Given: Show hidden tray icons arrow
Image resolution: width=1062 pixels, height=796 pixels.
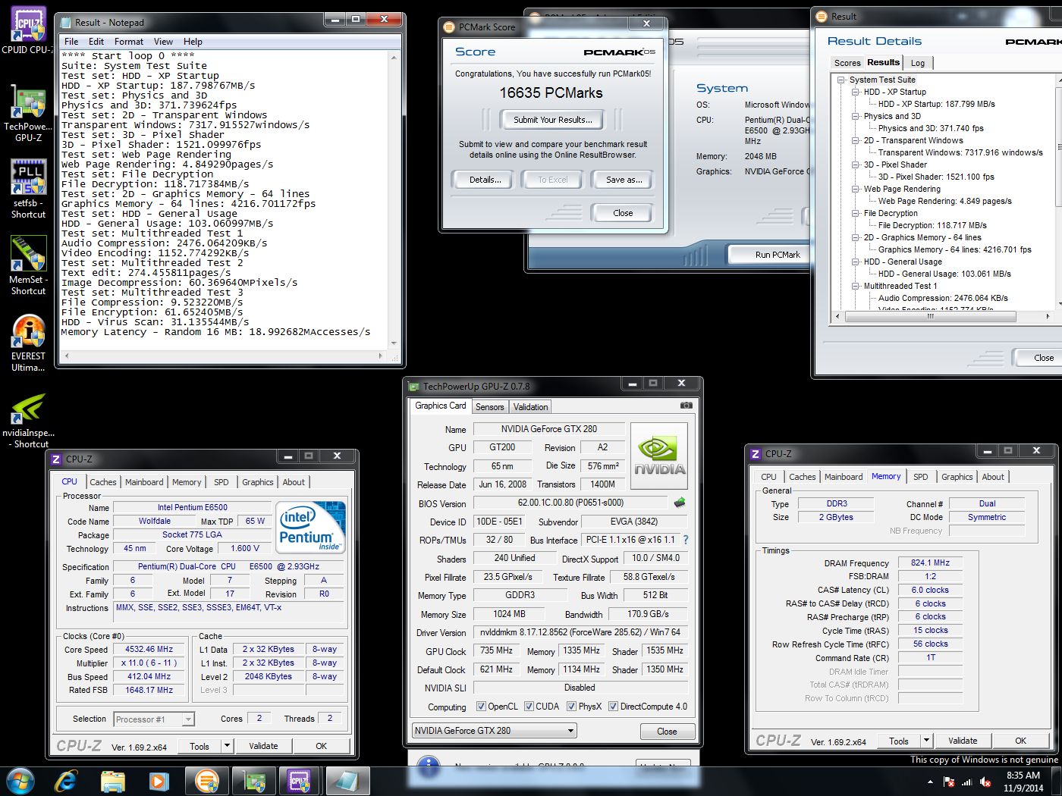Looking at the screenshot, I should coord(930,782).
